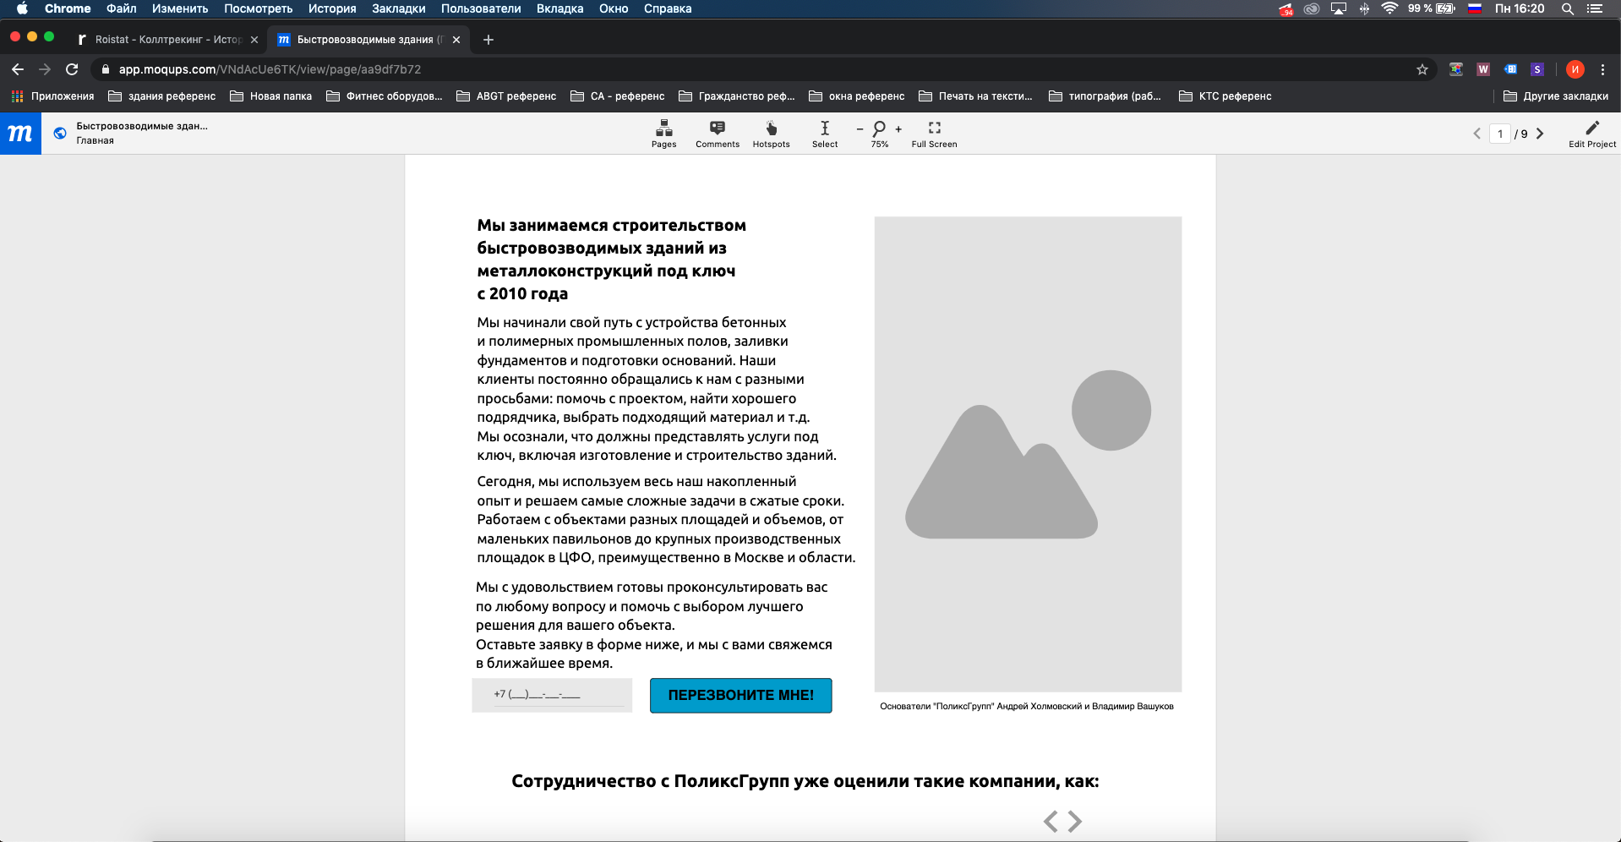Click the phone number input field
Screen dimensions: 1621x842
tap(552, 695)
